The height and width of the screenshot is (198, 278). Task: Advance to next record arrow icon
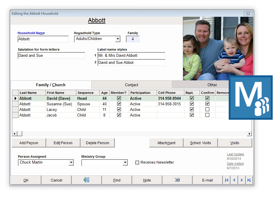click(242, 180)
